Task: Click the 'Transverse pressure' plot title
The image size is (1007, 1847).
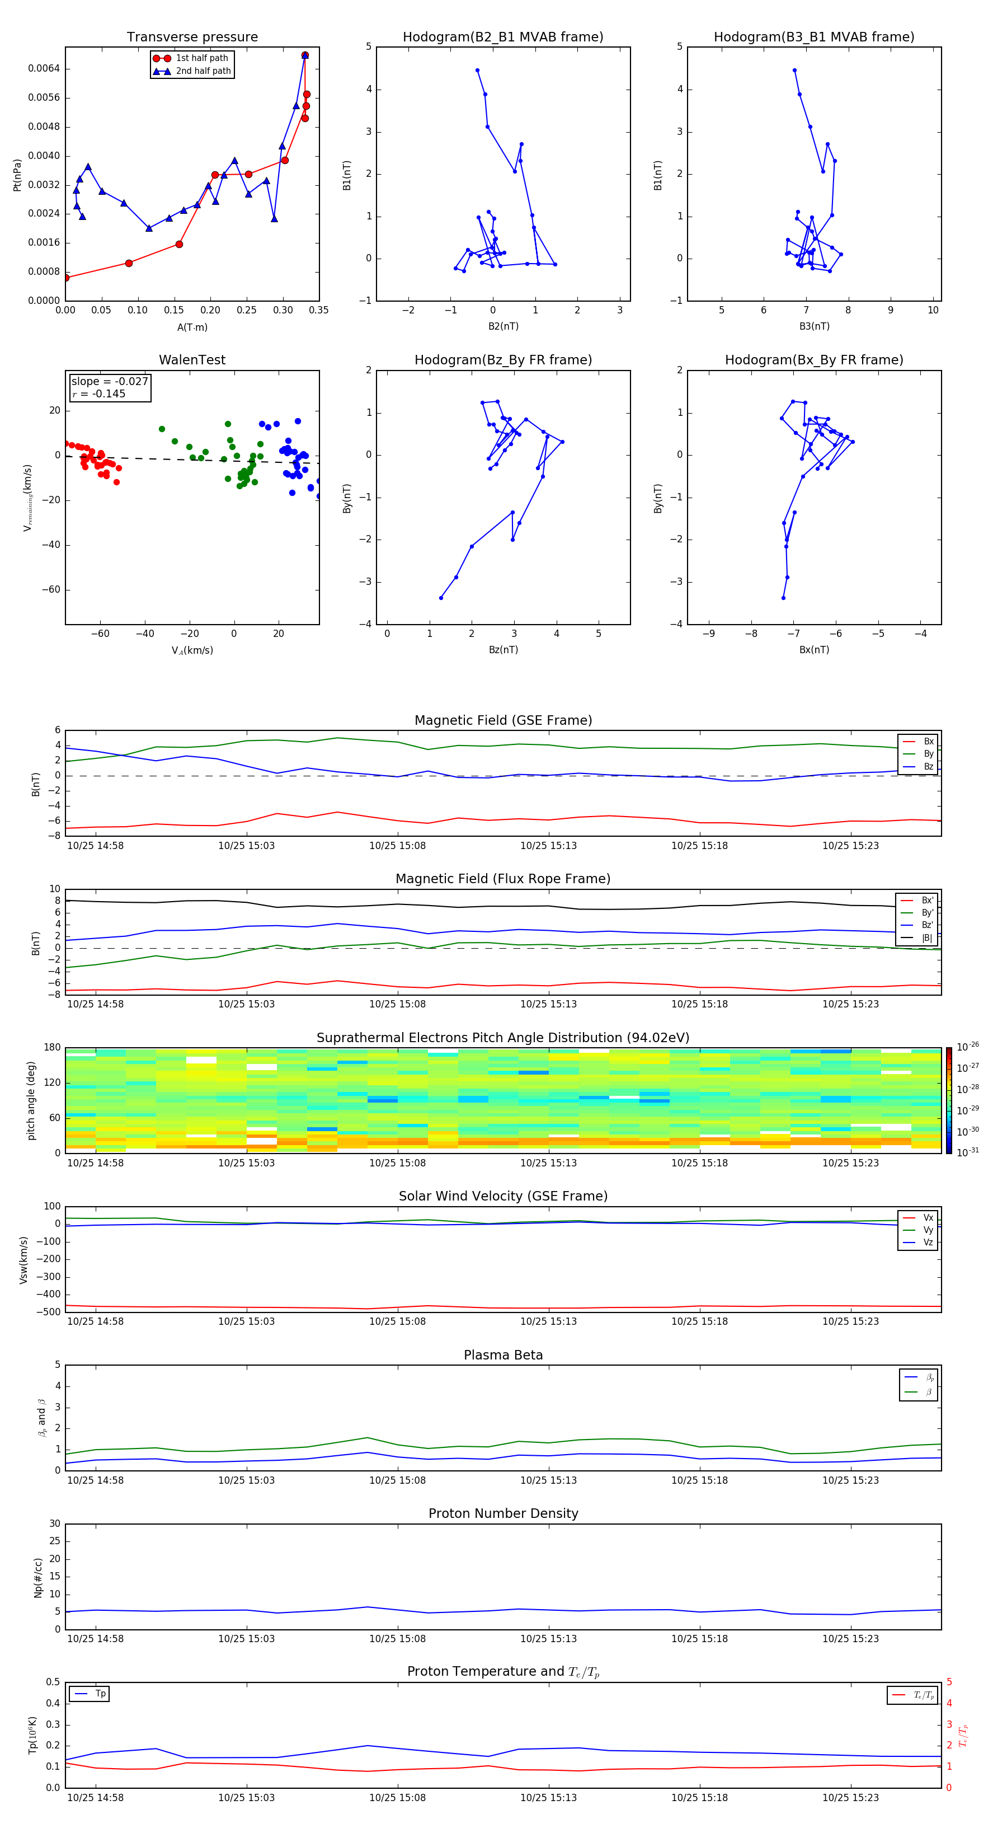Action: pyautogui.click(x=192, y=37)
